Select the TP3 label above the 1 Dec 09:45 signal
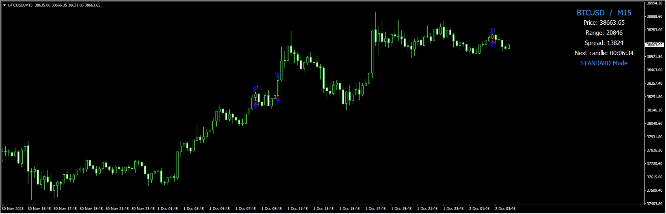Screen dimensions: 666x214 (x=278, y=75)
